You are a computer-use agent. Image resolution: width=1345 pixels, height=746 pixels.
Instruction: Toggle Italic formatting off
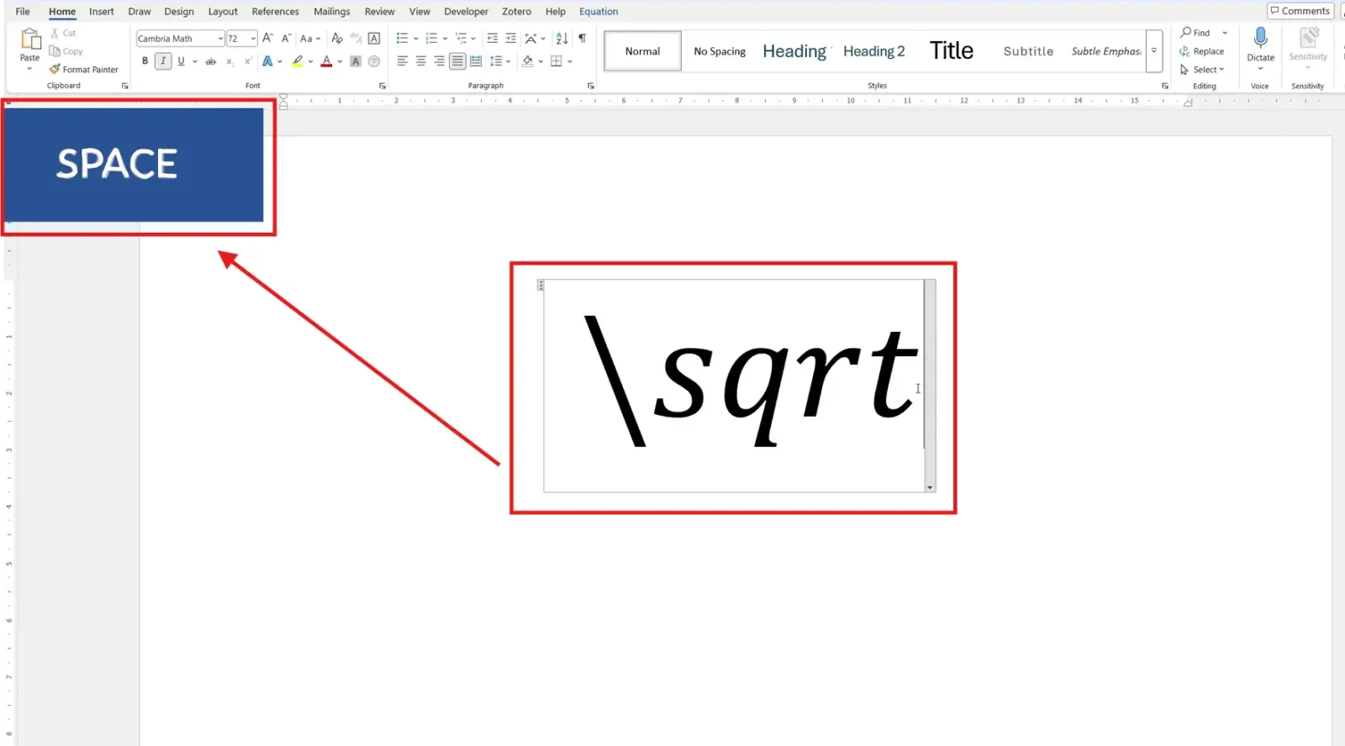163,61
